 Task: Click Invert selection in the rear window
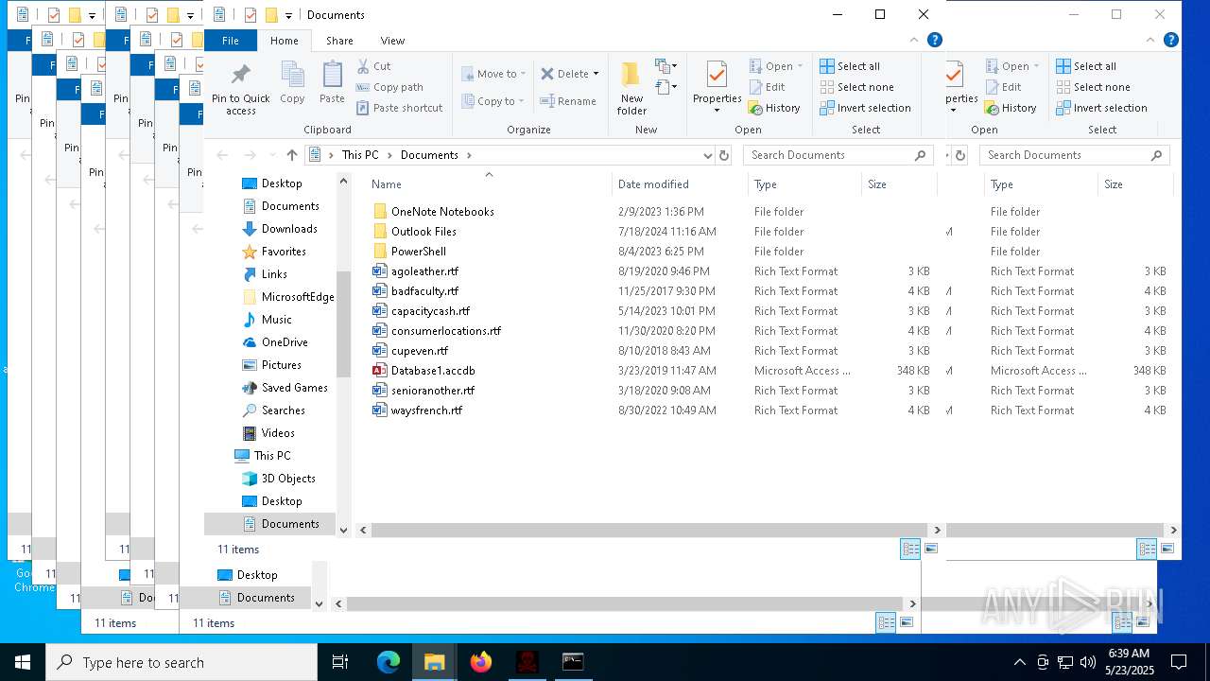click(1101, 108)
